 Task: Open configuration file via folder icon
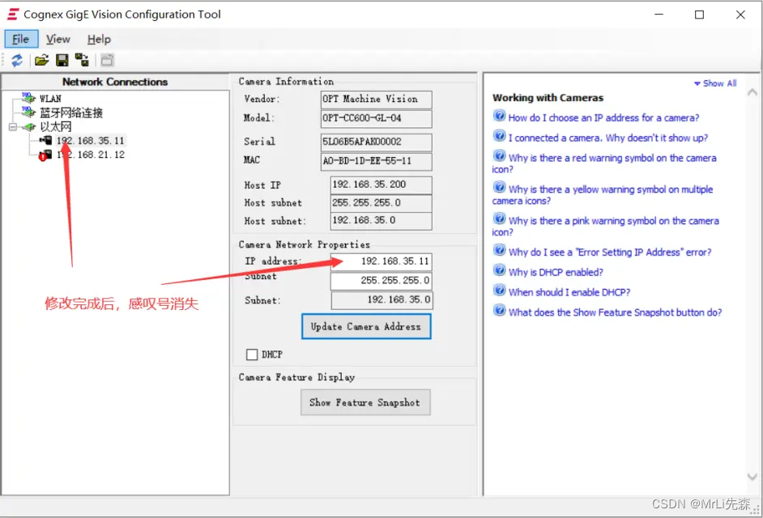(x=42, y=61)
